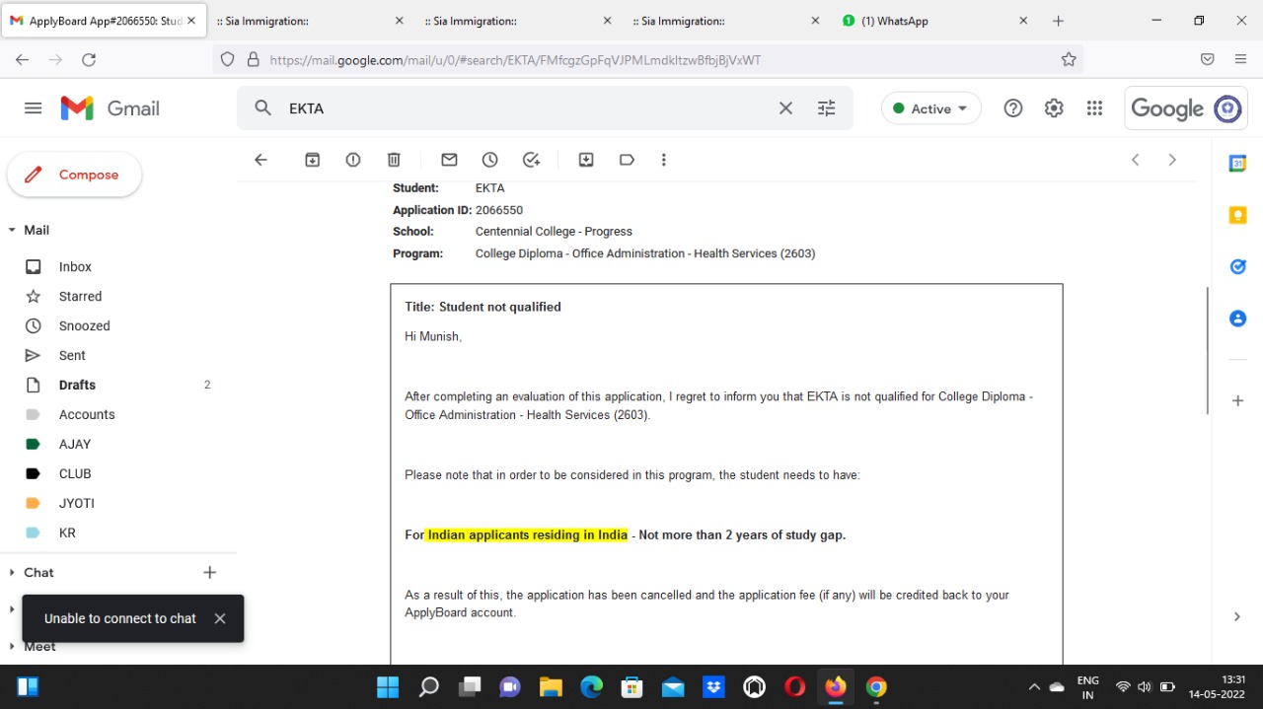Open Microsoft Edge from the taskbar

pyautogui.click(x=591, y=686)
